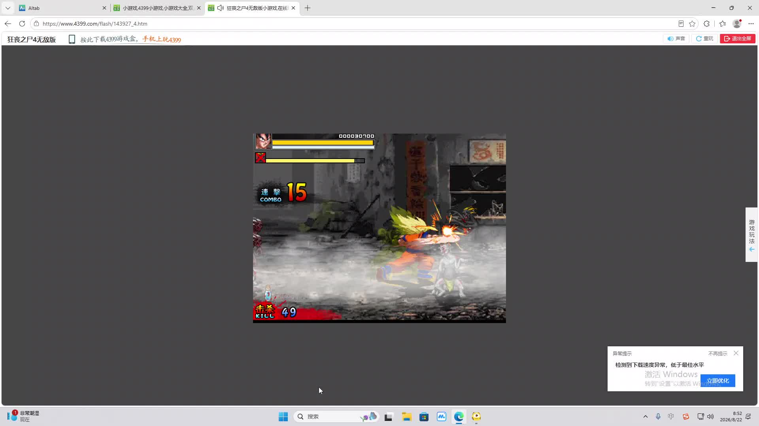Open the notification center bell

coord(748,417)
